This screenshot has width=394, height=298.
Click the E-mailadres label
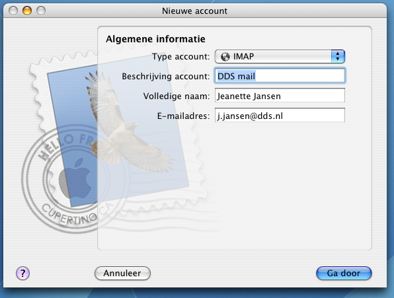click(183, 116)
